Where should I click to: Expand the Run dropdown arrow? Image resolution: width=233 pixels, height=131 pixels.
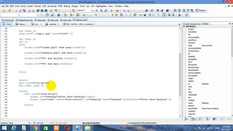coord(41,24)
